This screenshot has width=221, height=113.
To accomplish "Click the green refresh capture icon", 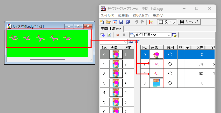I will point(109,35).
